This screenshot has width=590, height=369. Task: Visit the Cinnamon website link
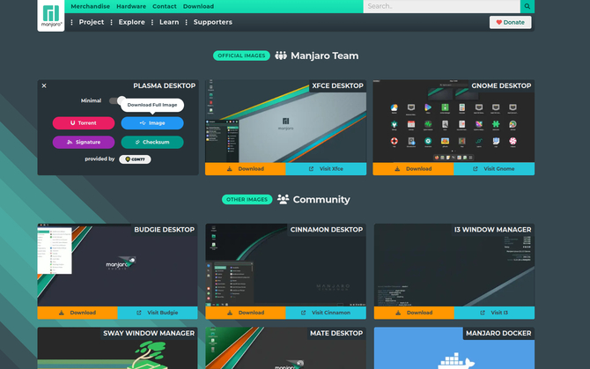click(326, 313)
